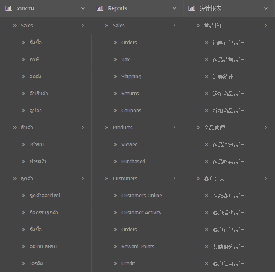
Task: Collapse the 统计报表 menu header chevron
Action: pos(266,8)
